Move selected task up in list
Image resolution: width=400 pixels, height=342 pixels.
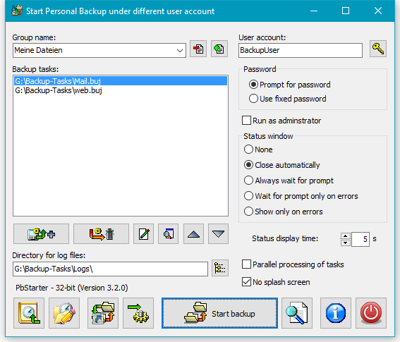coord(193,234)
